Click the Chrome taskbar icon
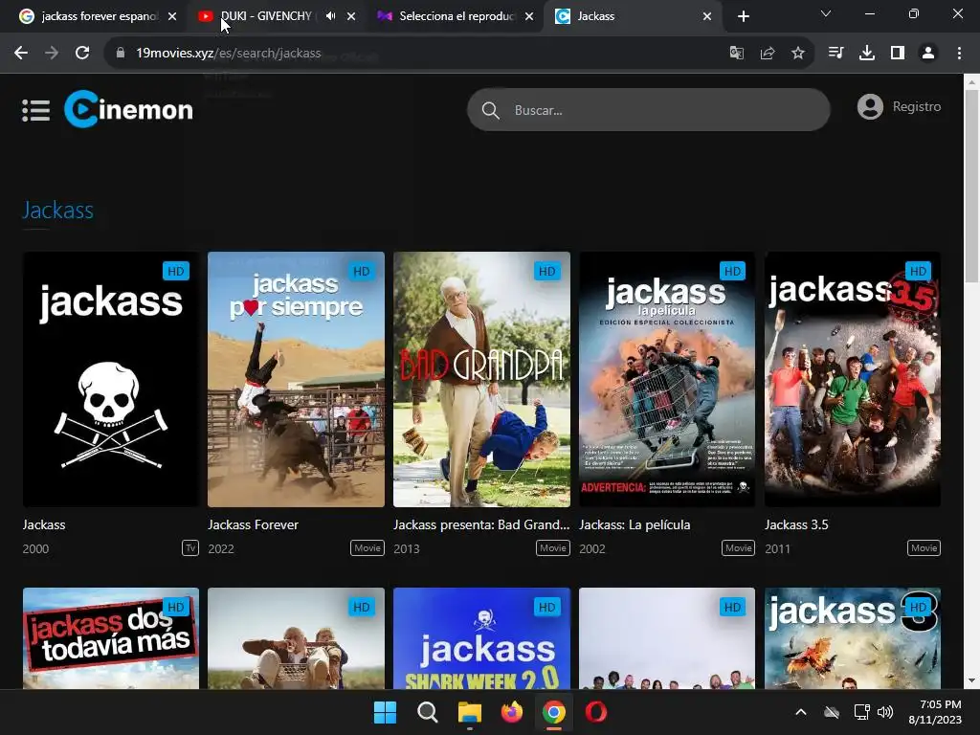This screenshot has height=735, width=980. (554, 712)
